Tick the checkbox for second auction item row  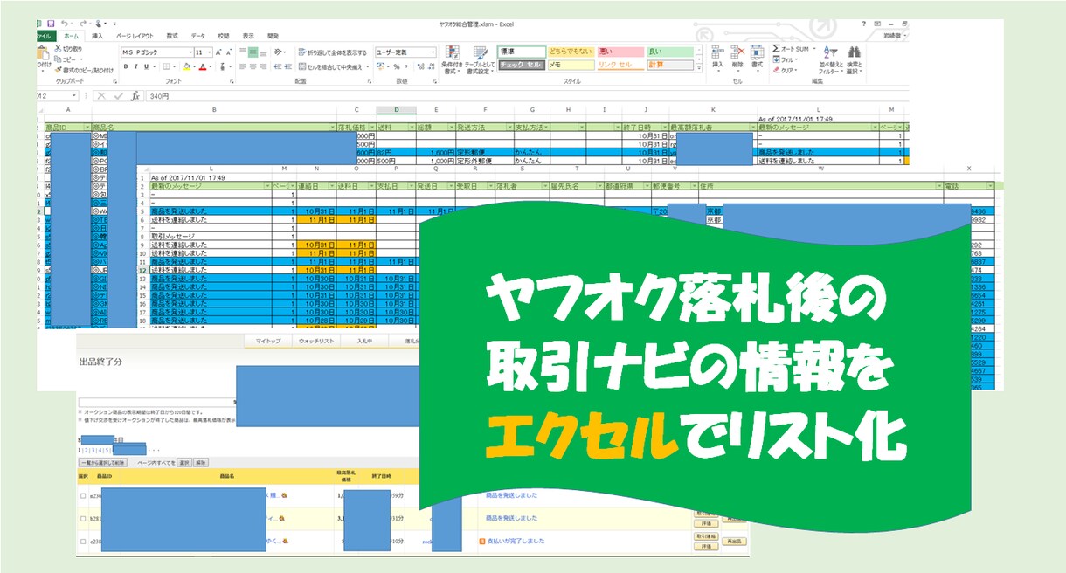tap(82, 519)
